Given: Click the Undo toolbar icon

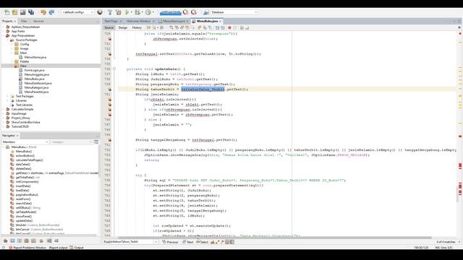Looking at the screenshot, I should [43, 12].
